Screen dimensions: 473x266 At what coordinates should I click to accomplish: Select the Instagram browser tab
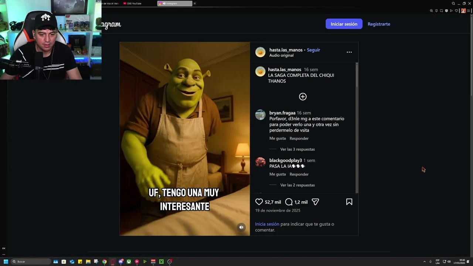[x=174, y=3]
